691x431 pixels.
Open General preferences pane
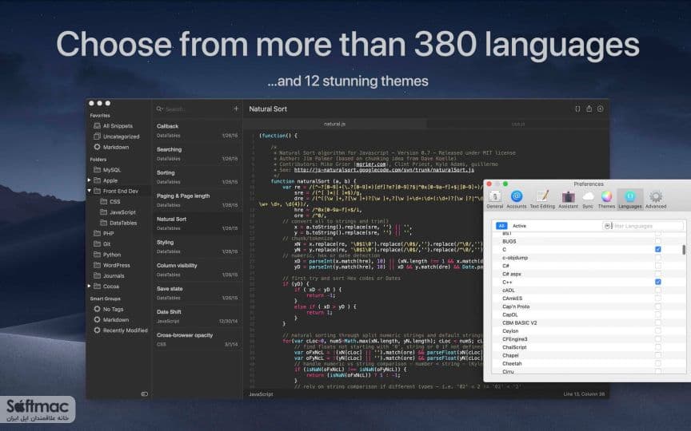pyautogui.click(x=494, y=200)
